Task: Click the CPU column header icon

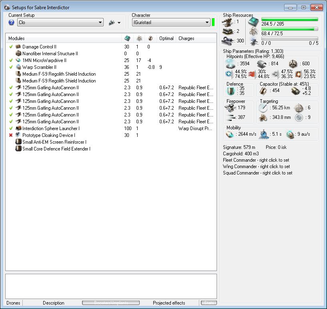Action: click(x=127, y=38)
